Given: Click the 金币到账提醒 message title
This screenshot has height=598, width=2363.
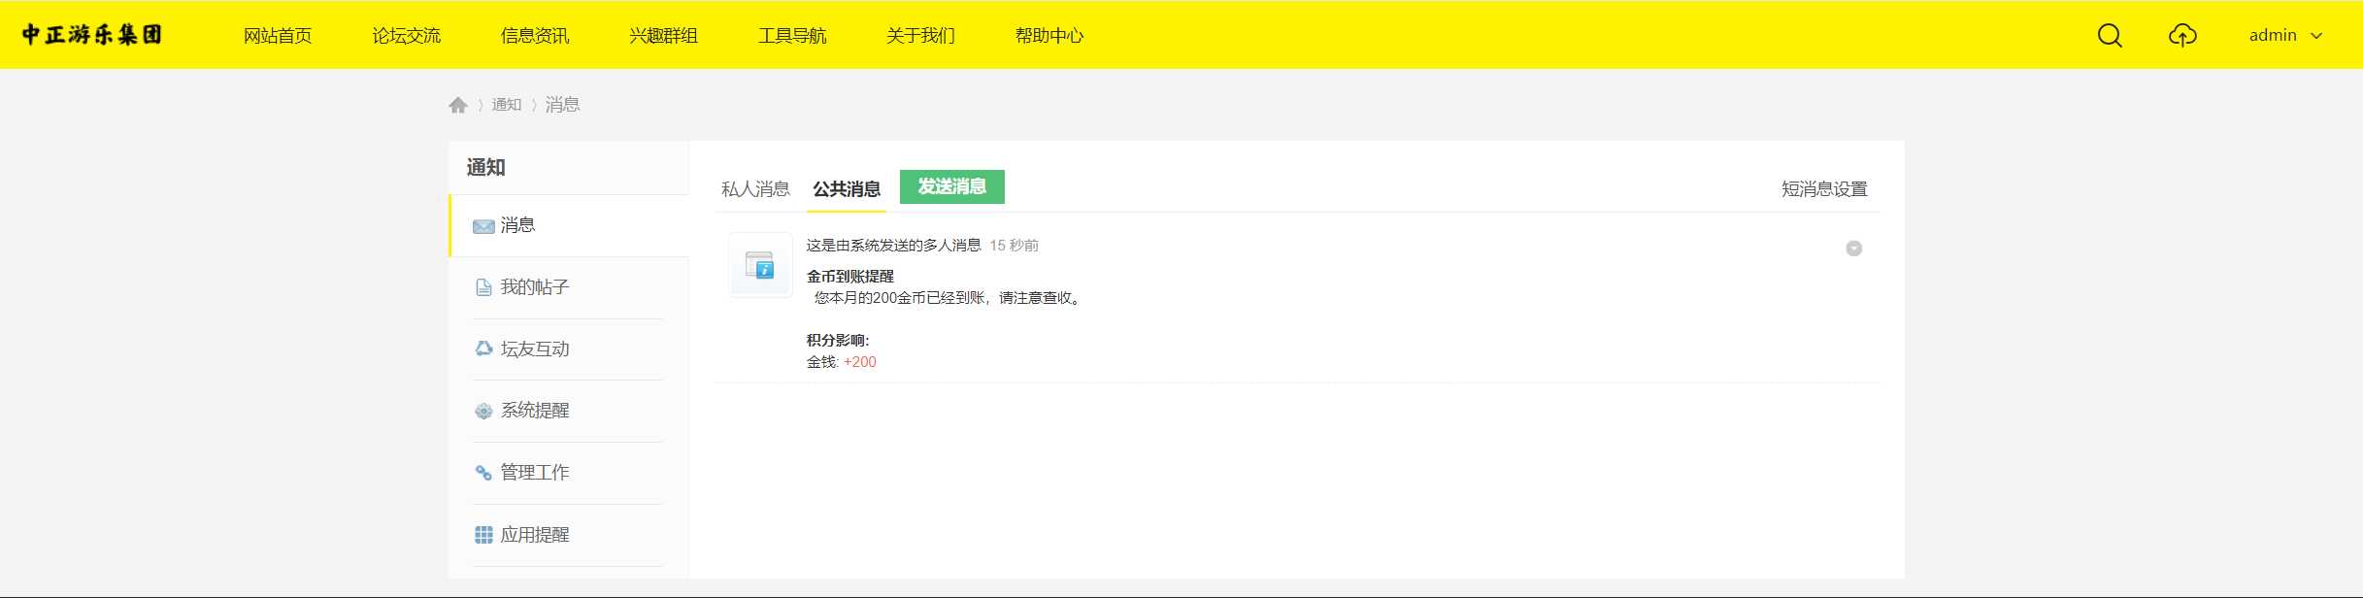Looking at the screenshot, I should pos(850,277).
